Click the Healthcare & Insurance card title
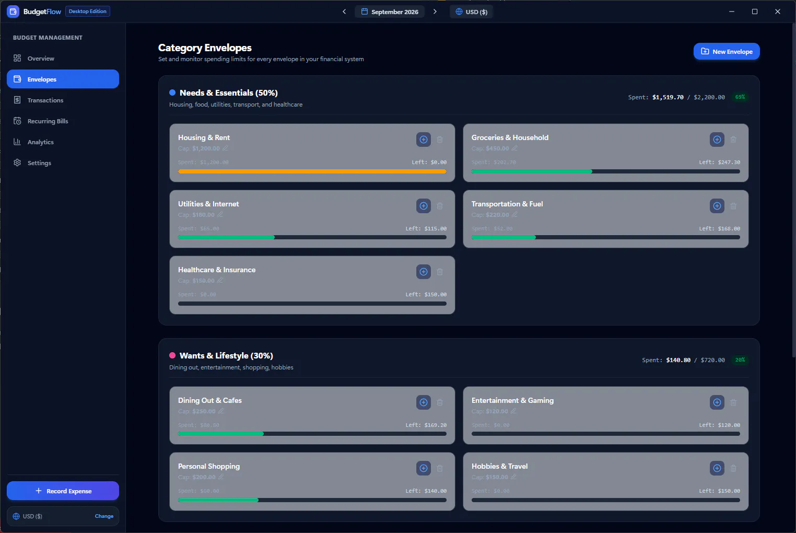 point(217,270)
